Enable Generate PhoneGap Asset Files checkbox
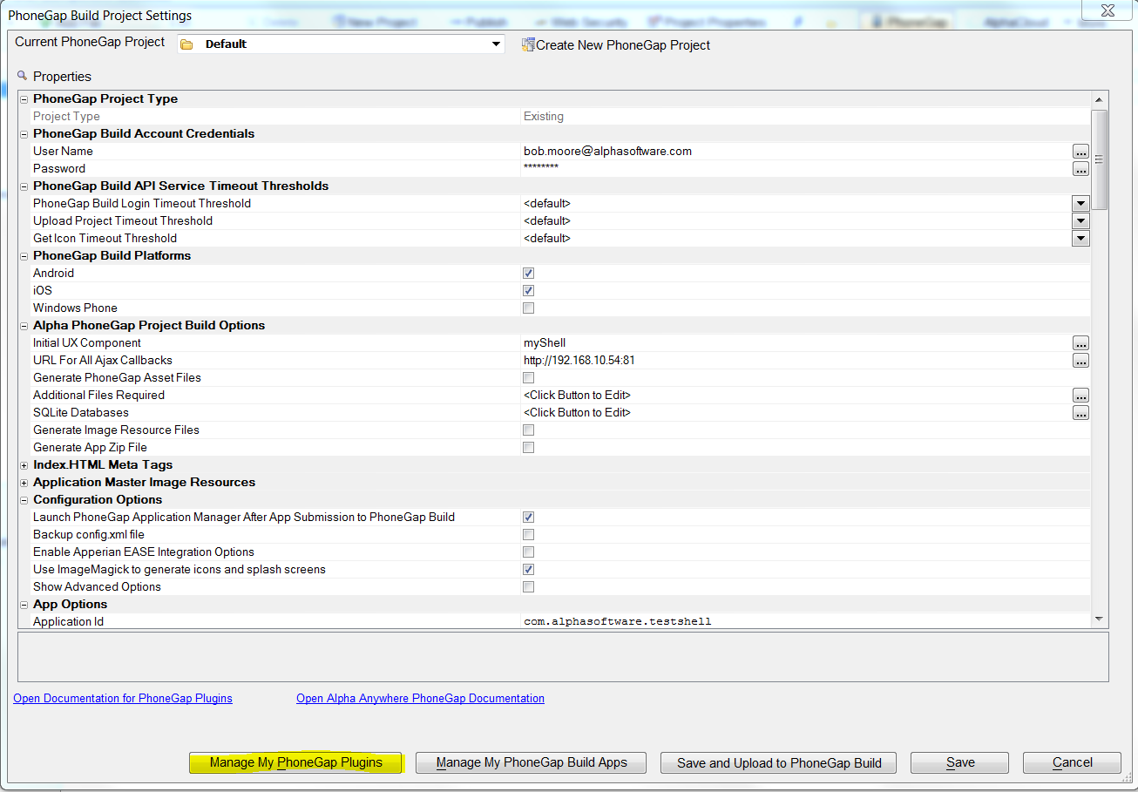 [x=528, y=378]
